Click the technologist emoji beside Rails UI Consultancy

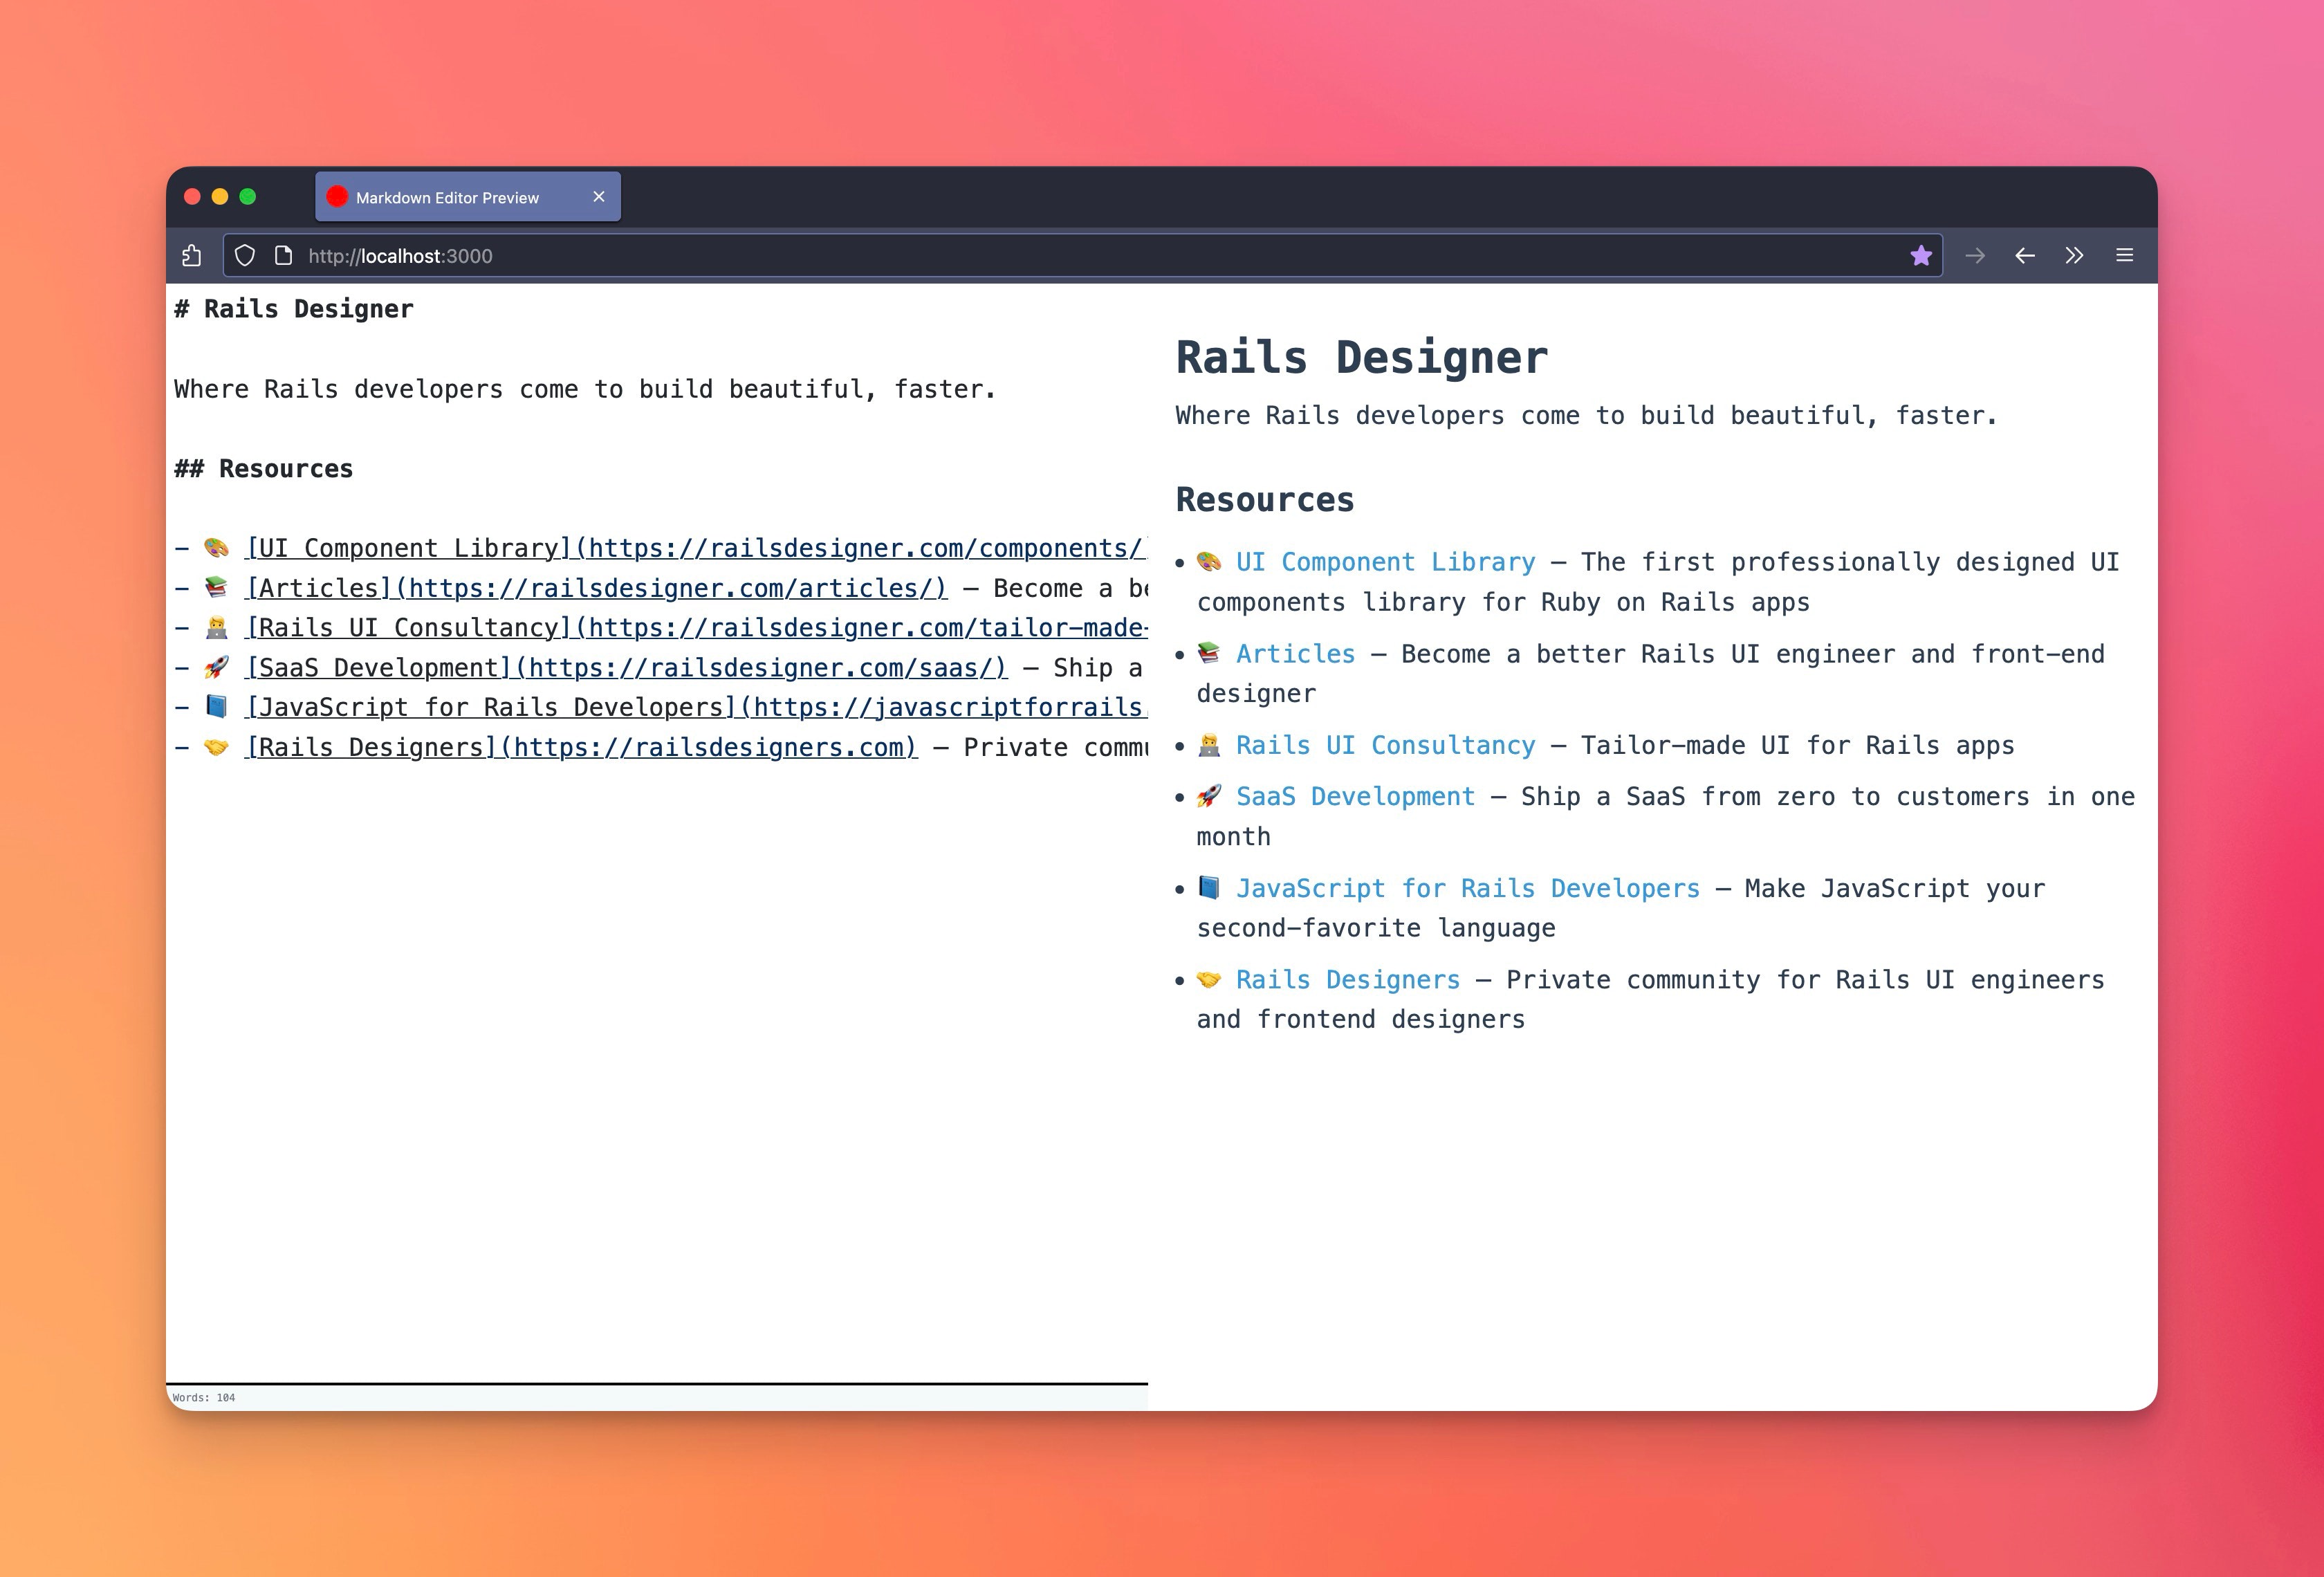pos(1209,745)
